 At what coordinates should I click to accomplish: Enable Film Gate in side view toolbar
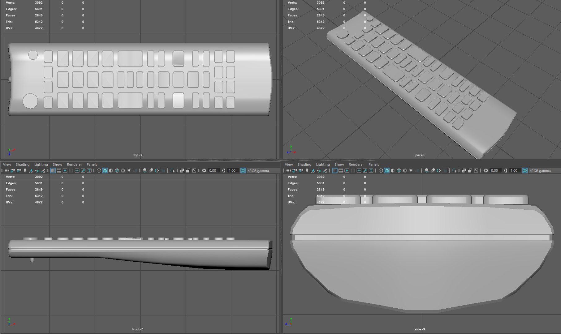pyautogui.click(x=341, y=171)
